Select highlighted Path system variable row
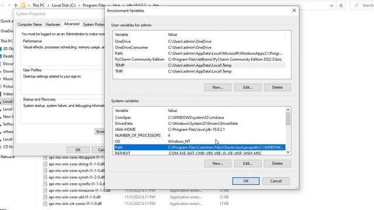The image size is (374, 210). tap(200, 147)
